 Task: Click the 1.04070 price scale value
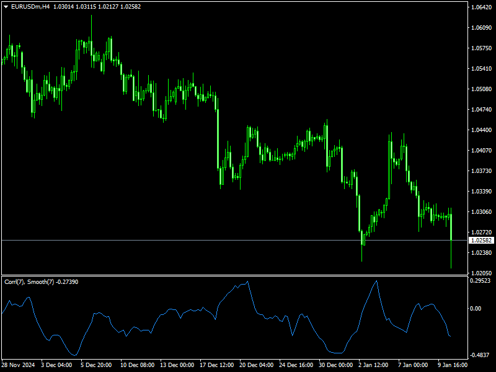click(482, 150)
